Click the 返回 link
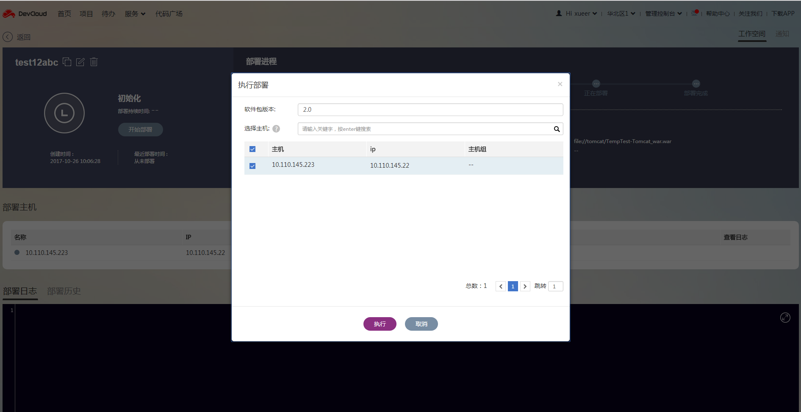801x412 pixels. pos(24,37)
